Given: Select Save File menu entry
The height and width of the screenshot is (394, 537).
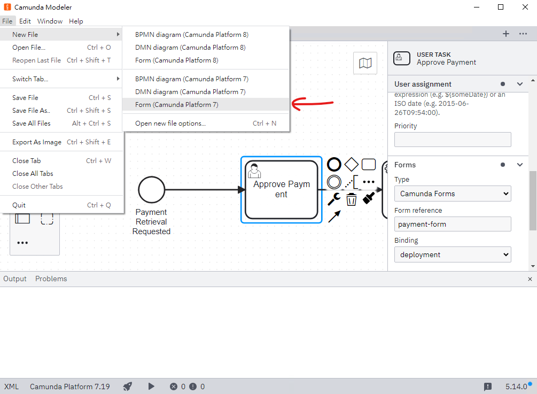Looking at the screenshot, I should click(61, 98).
